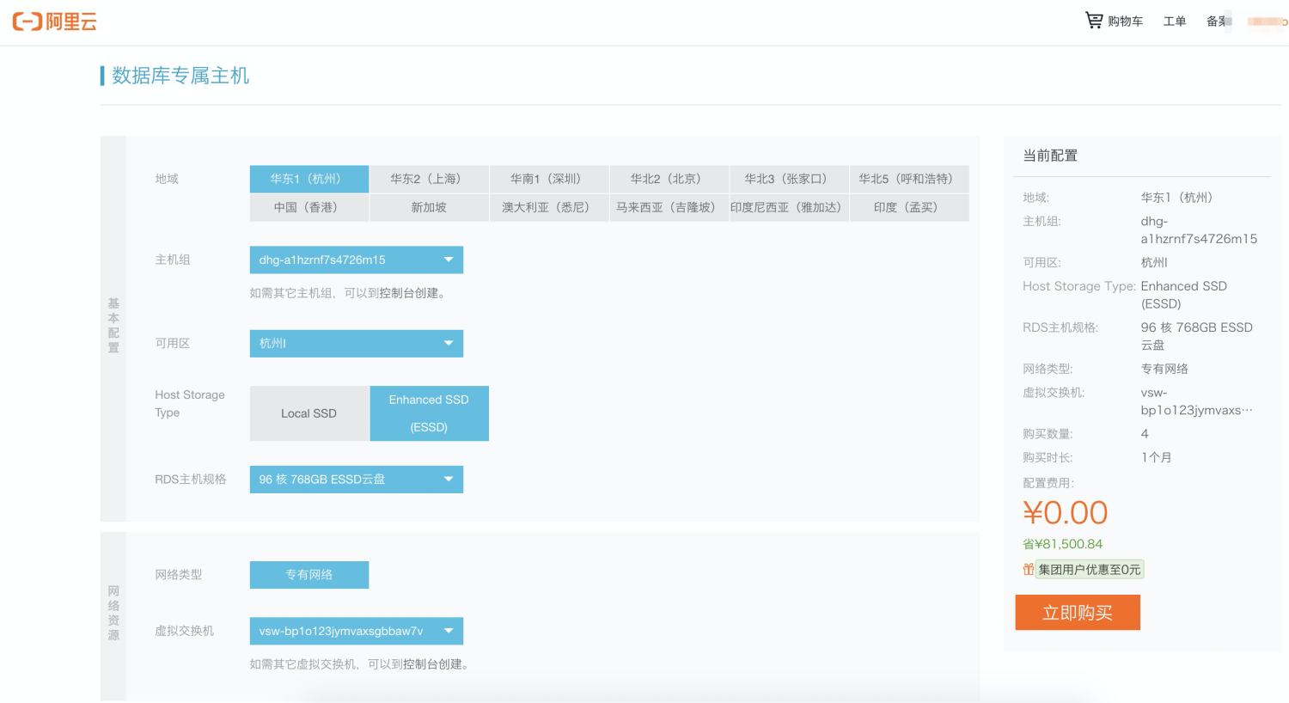Click the 立即购买 button

(x=1078, y=613)
